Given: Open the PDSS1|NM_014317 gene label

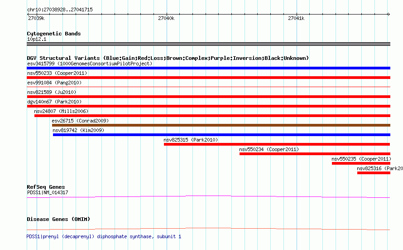Looking at the screenshot, I should tap(48, 192).
